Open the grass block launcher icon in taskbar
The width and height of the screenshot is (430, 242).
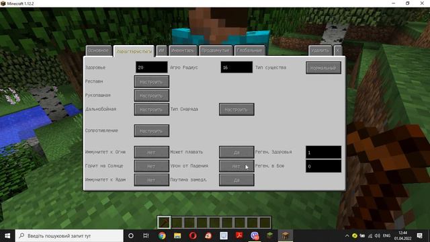tap(270, 236)
